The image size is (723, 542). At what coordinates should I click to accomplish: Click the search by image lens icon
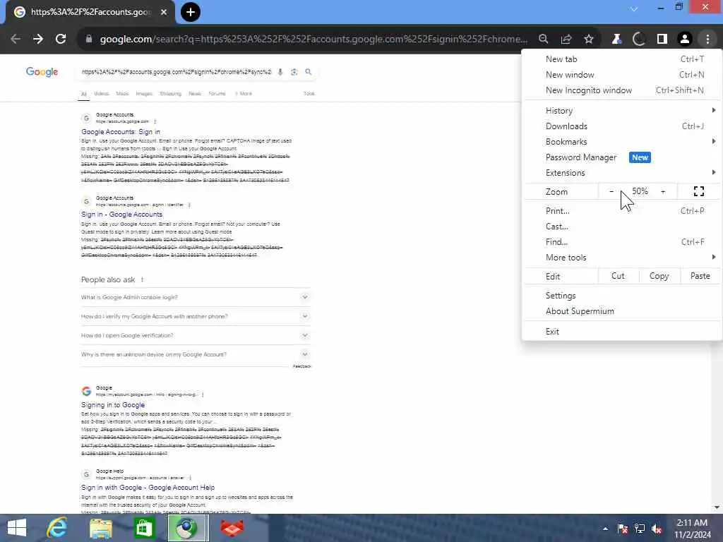pos(294,72)
